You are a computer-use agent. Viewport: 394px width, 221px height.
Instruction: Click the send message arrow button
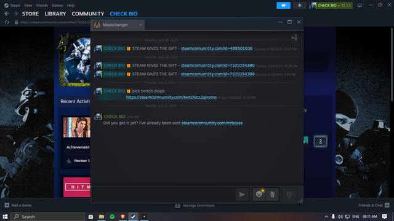click(x=242, y=194)
